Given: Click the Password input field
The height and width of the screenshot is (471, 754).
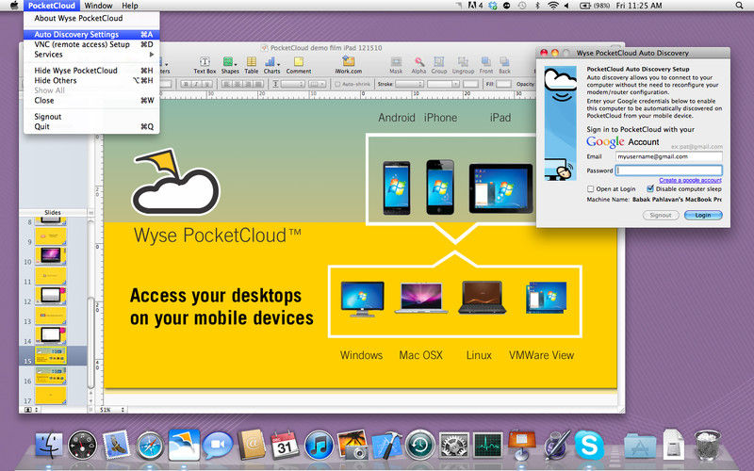Looking at the screenshot, I should [669, 171].
